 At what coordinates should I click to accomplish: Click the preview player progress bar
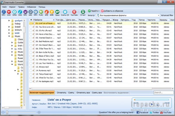tap(152, 100)
